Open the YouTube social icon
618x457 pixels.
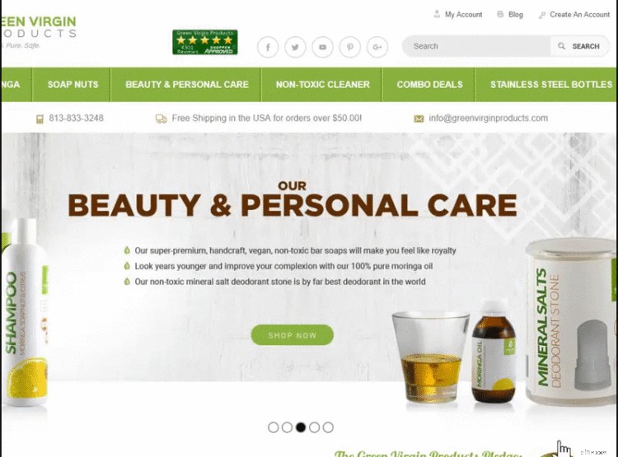click(322, 47)
